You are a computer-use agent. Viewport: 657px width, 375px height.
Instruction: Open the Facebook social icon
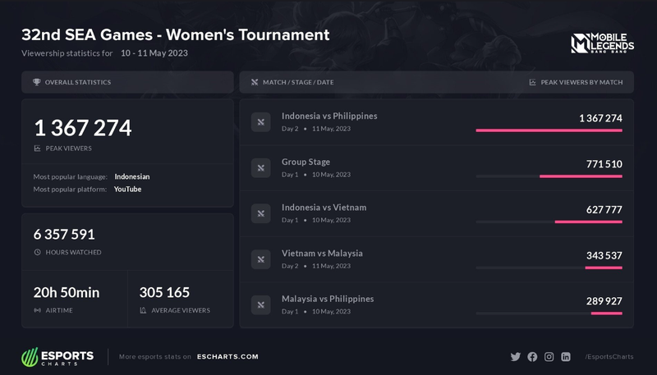tap(532, 357)
